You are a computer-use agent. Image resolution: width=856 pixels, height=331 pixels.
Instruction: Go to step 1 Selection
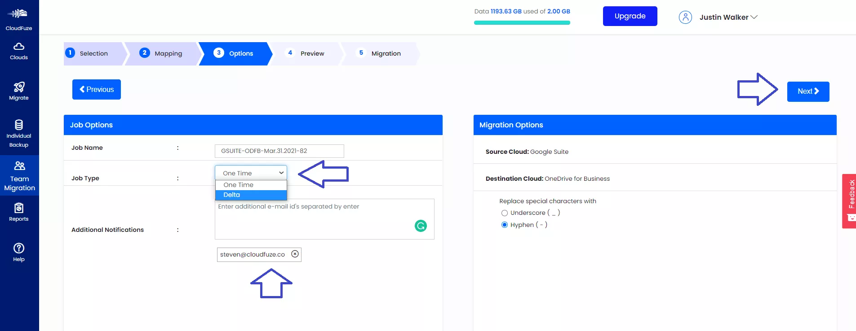[93, 53]
